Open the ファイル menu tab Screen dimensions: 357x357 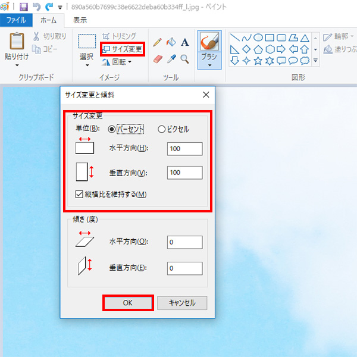click(x=16, y=20)
